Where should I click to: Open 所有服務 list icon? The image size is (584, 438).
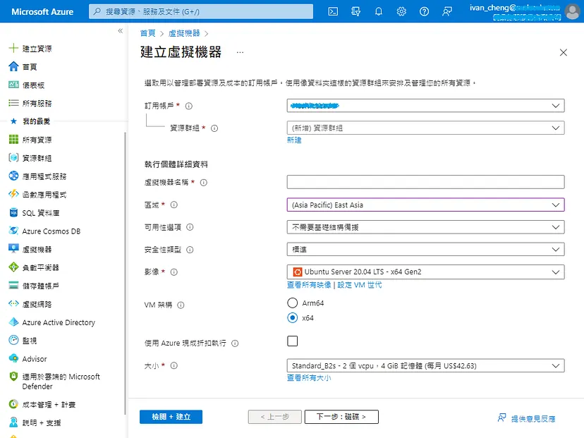[13, 103]
